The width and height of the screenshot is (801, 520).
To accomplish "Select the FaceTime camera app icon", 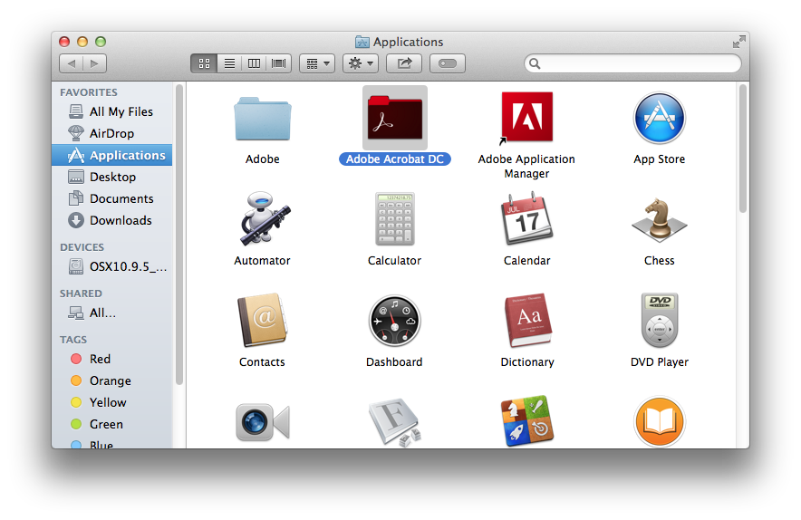I will [x=263, y=422].
